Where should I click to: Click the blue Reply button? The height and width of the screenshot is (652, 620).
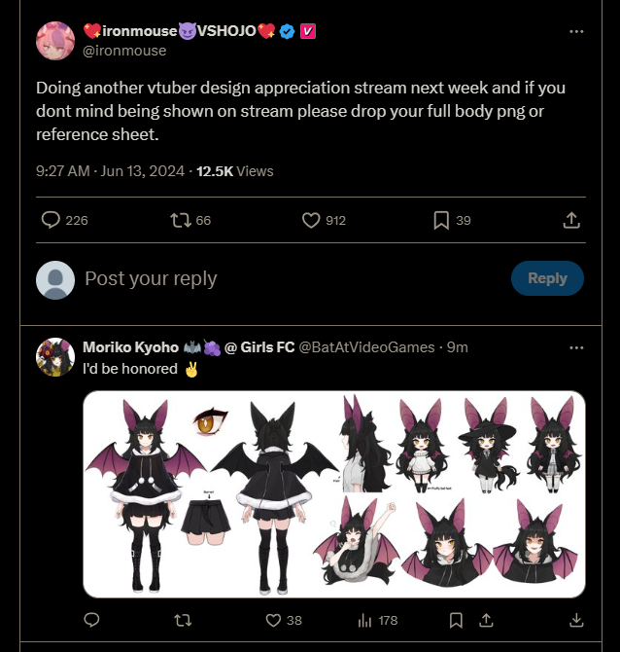[547, 278]
